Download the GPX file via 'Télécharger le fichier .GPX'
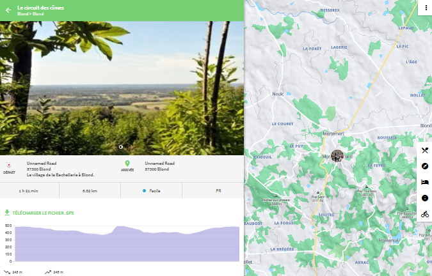Screen dimensions: 432x276 (x=43, y=213)
